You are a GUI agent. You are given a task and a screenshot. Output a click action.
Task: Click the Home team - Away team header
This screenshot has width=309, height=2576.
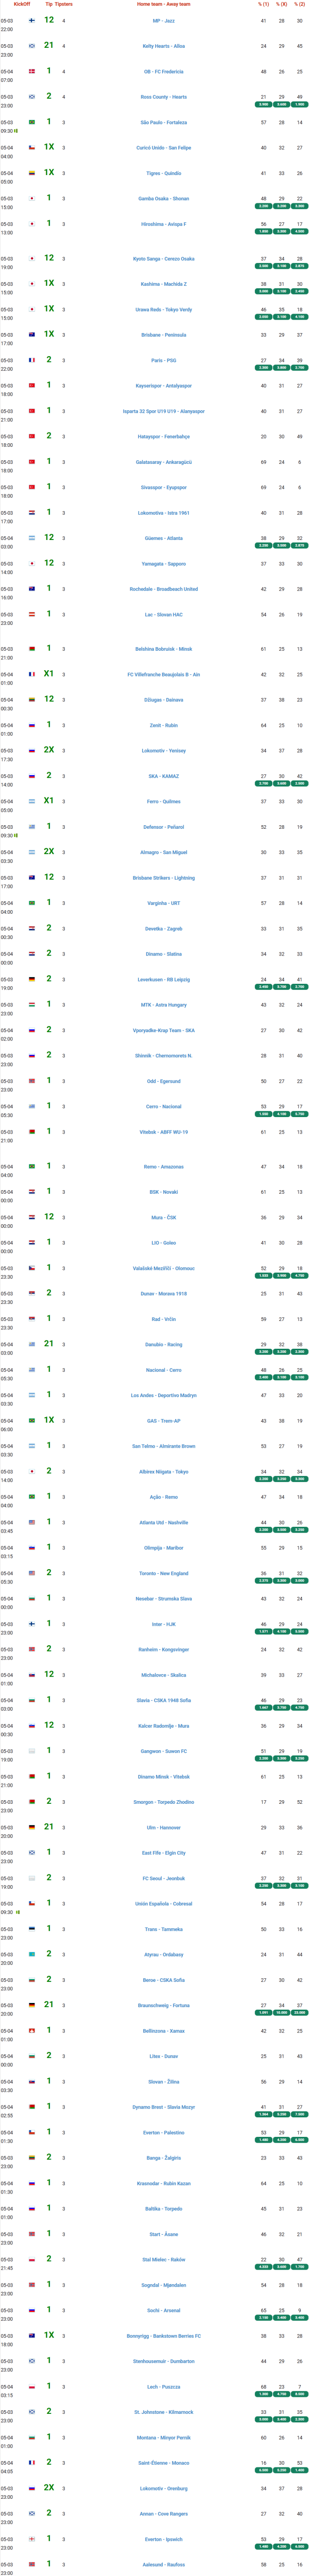[164, 4]
